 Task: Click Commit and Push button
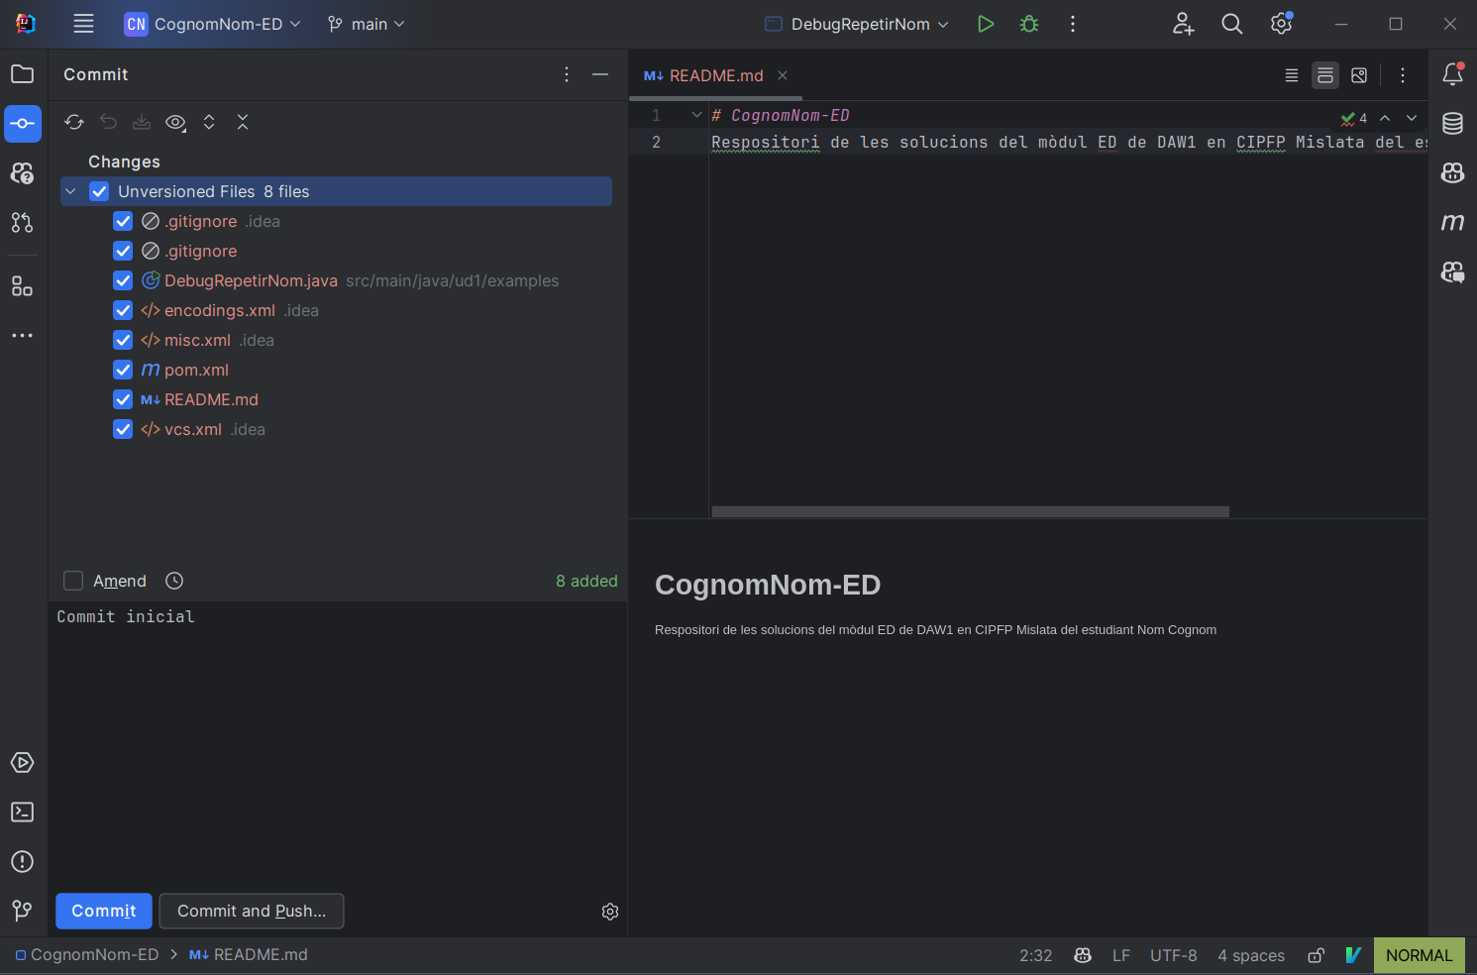pyautogui.click(x=252, y=911)
